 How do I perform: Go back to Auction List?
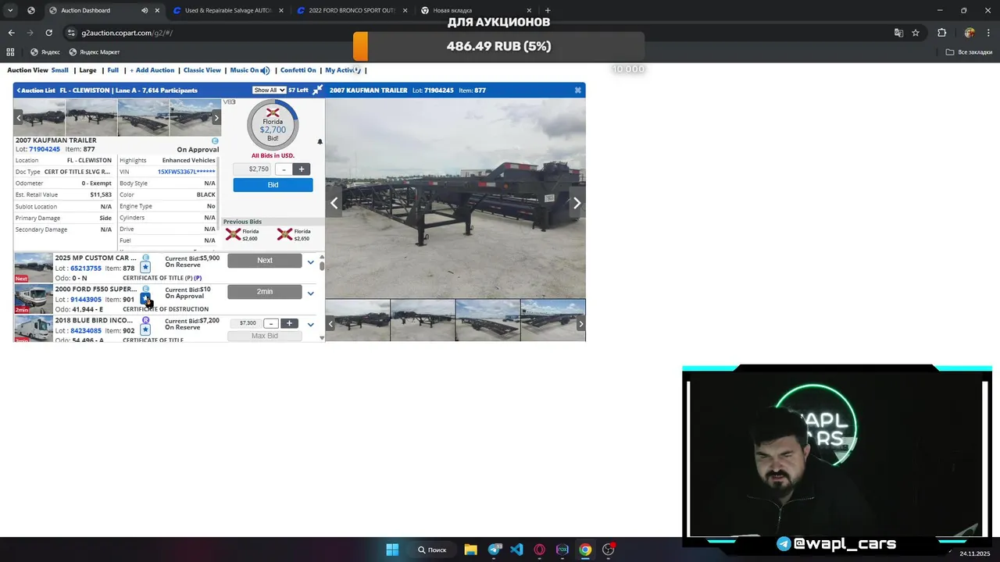pyautogui.click(x=36, y=91)
